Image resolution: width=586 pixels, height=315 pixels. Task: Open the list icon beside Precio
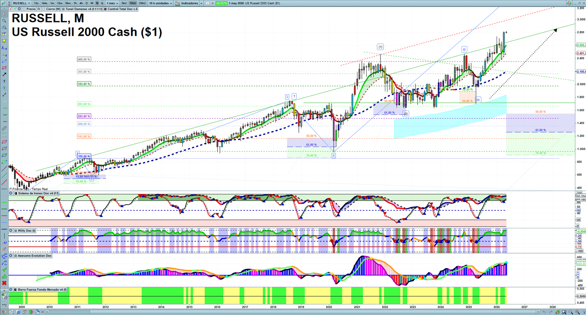[x=39, y=9]
